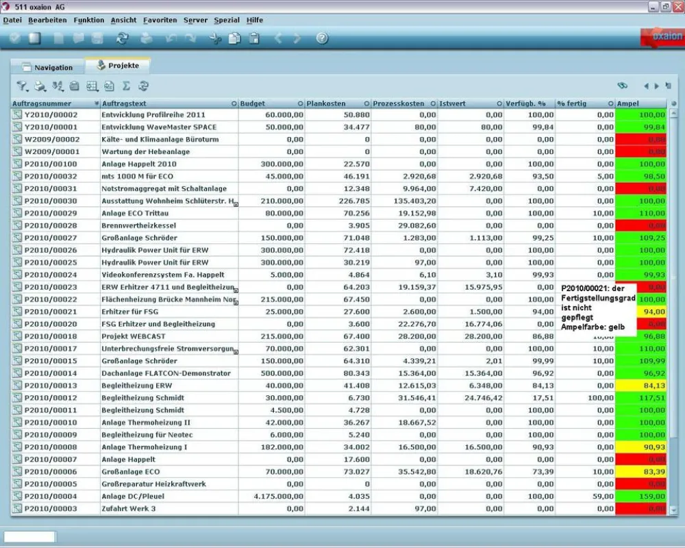685x548 pixels.
Task: Click the save disk icon in main toolbar
Action: [97, 38]
